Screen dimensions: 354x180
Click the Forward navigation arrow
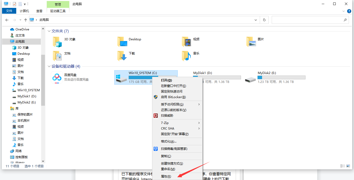(14, 20)
